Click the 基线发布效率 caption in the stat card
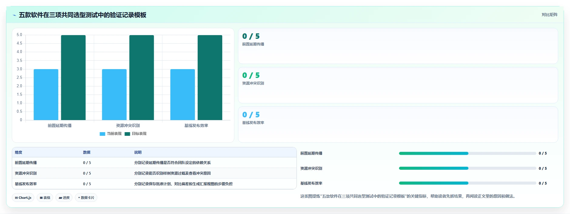570x214 pixels. 253,123
